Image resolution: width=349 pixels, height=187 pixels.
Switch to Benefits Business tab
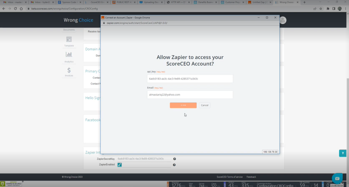pyautogui.click(x=205, y=2)
